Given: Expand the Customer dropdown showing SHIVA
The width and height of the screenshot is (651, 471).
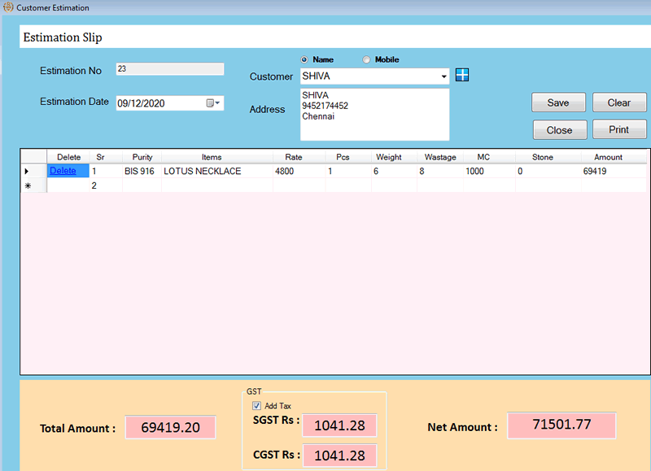Looking at the screenshot, I should (443, 76).
